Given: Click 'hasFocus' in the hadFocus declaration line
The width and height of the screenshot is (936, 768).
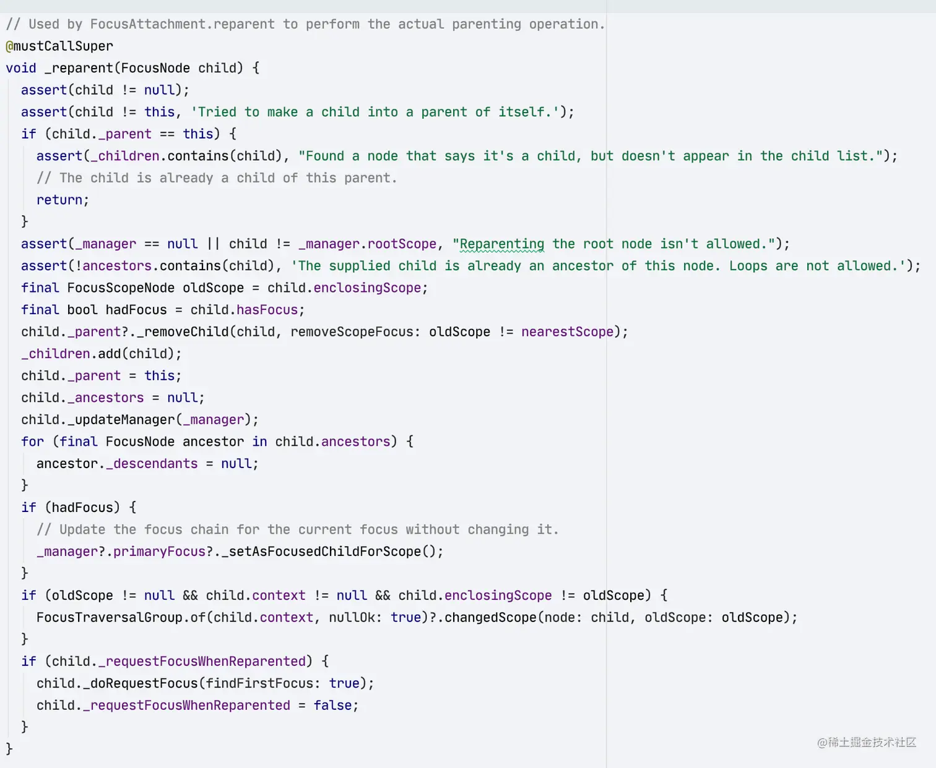Looking at the screenshot, I should tap(267, 310).
